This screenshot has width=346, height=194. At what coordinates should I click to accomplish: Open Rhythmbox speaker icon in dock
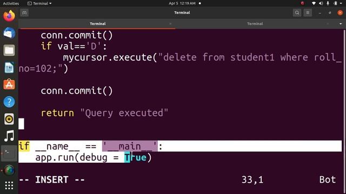(9, 119)
